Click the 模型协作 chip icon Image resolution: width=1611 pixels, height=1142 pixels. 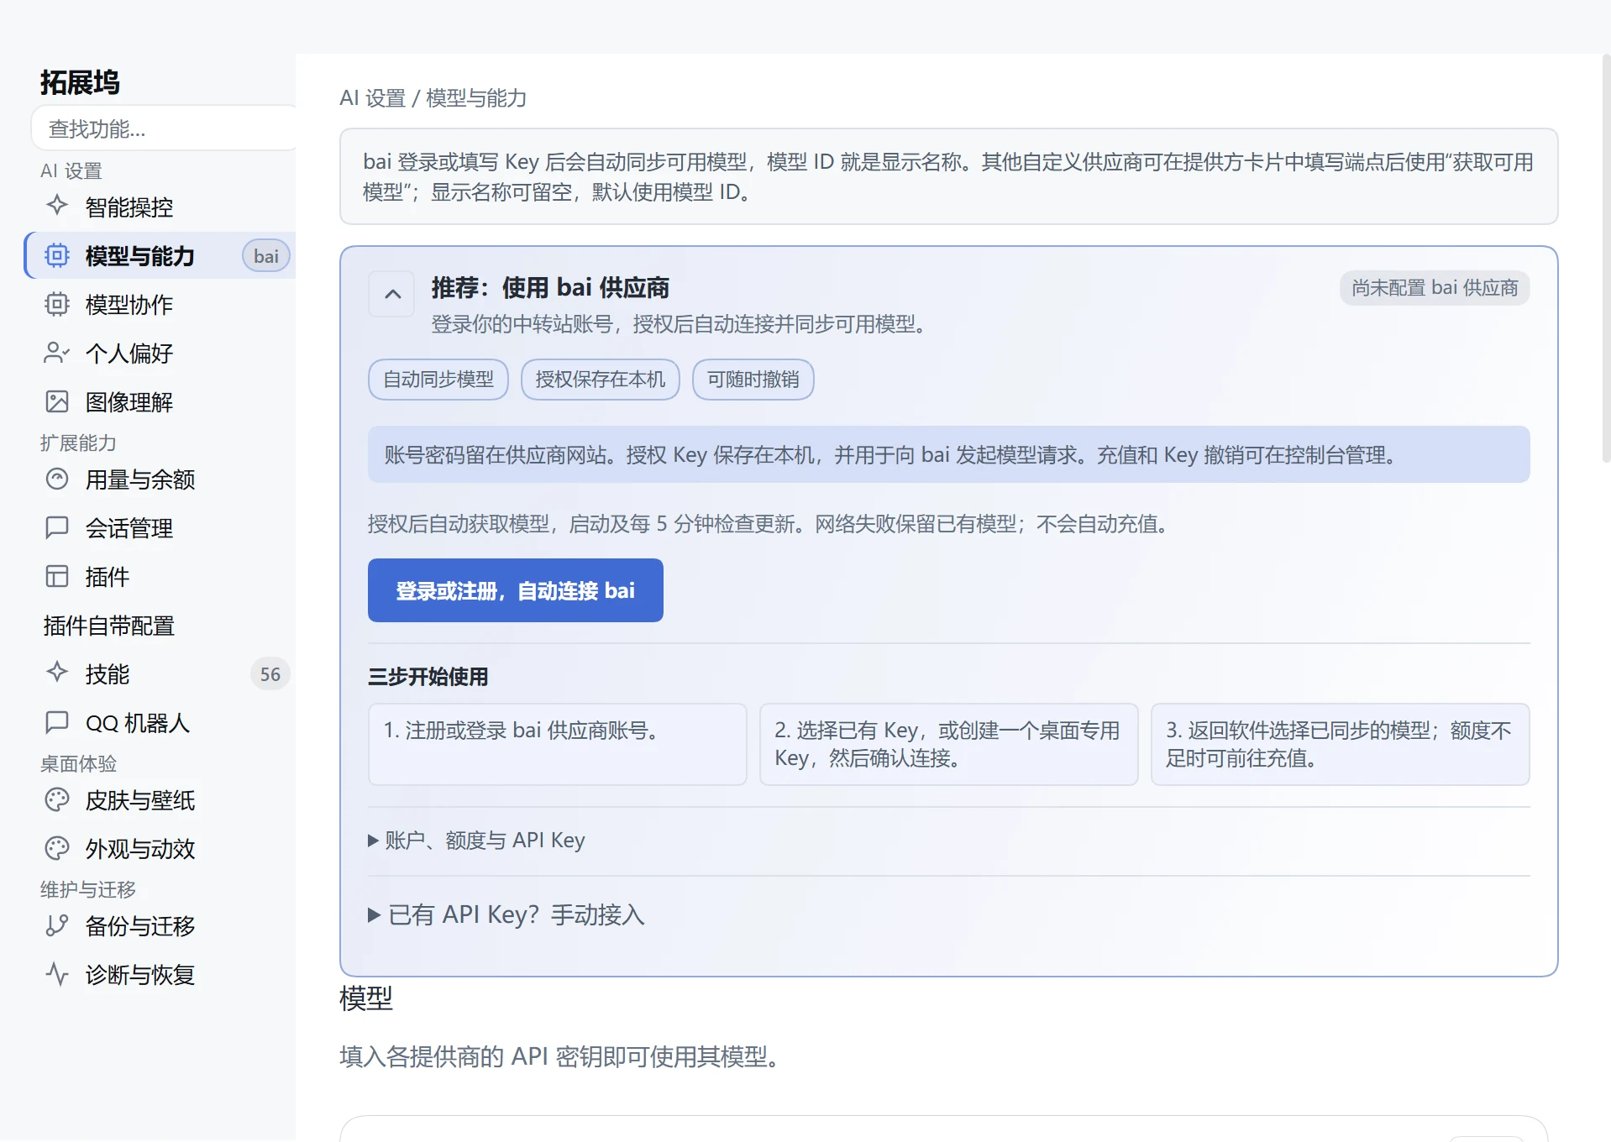coord(57,304)
